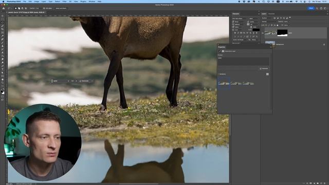Image resolution: width=329 pixels, height=185 pixels.
Task: Click Generate in the contextual task bar
Action: 84,81
